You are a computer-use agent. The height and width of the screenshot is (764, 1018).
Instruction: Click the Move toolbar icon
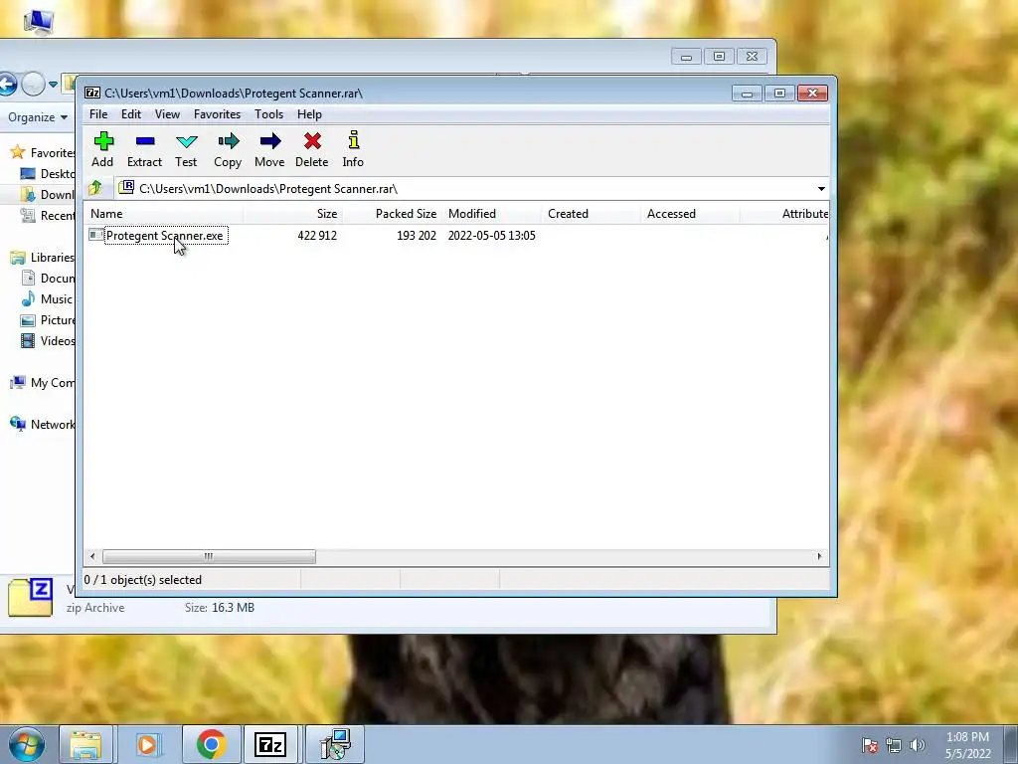269,150
